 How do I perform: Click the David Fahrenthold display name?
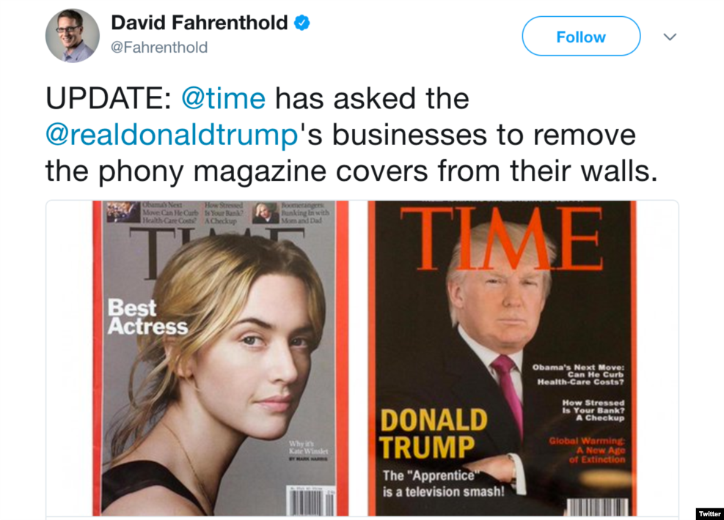pos(199,23)
